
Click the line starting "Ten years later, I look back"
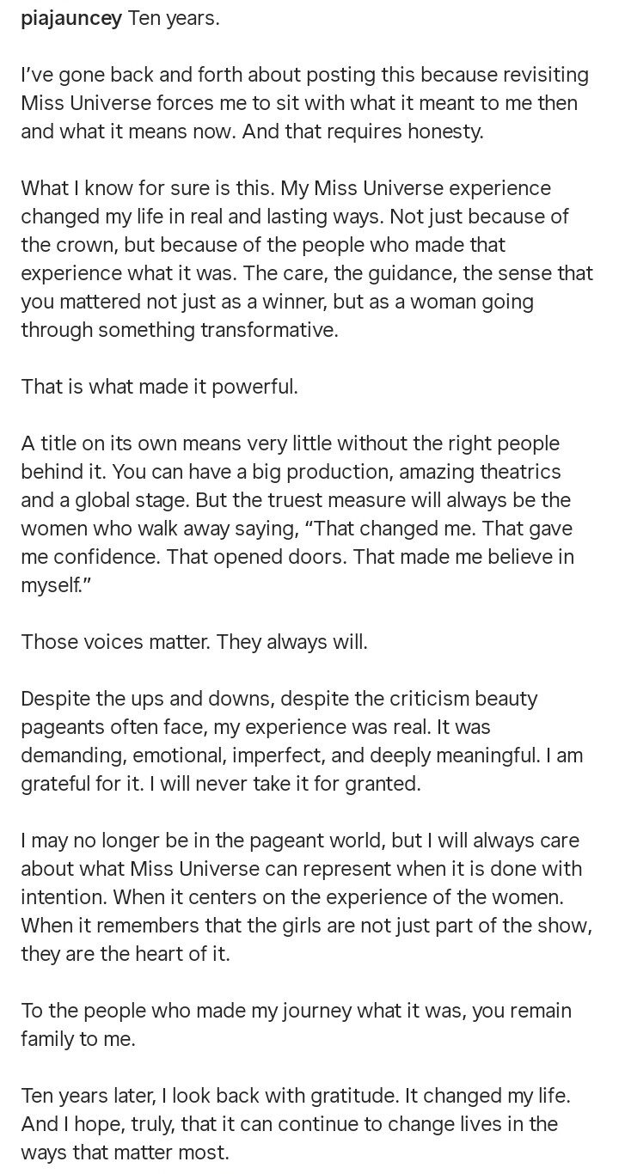point(296,1096)
